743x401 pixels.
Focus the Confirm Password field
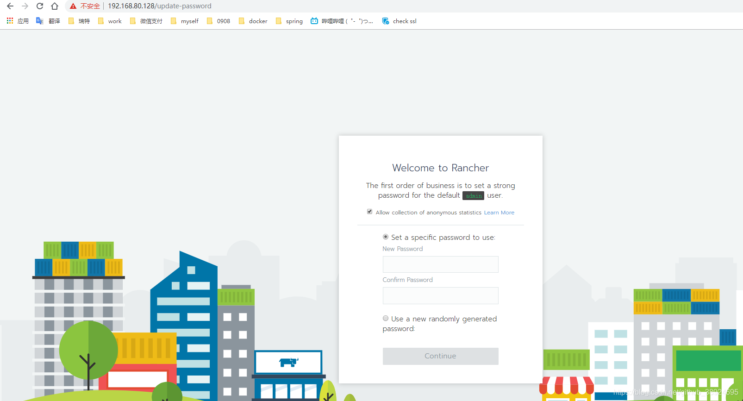click(x=440, y=295)
